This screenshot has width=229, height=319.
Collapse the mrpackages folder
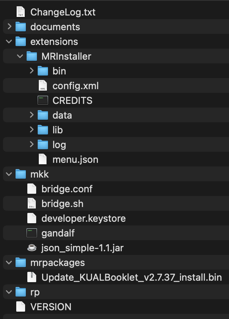tap(10, 263)
